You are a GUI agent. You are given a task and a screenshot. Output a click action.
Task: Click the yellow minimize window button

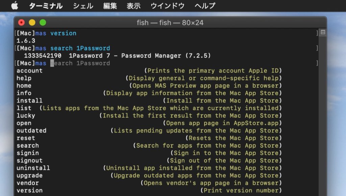point(32,23)
